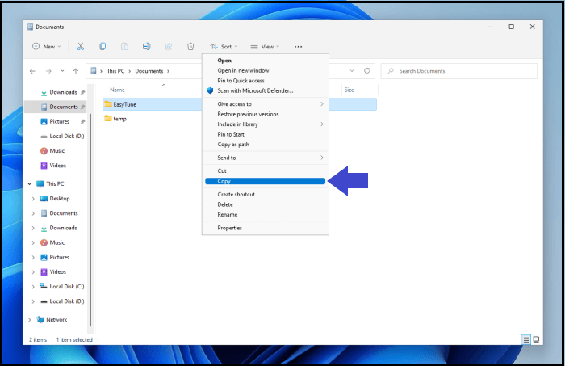
Task: Switch to Details view layout in status bar
Action: pyautogui.click(x=526, y=339)
